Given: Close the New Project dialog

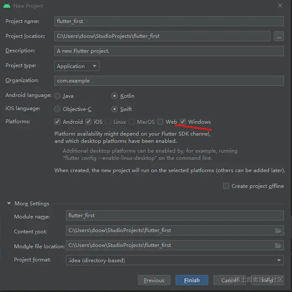Looking at the screenshot, I should (280, 6).
